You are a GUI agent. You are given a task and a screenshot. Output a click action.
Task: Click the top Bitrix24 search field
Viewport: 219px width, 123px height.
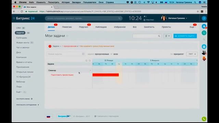click(83, 18)
